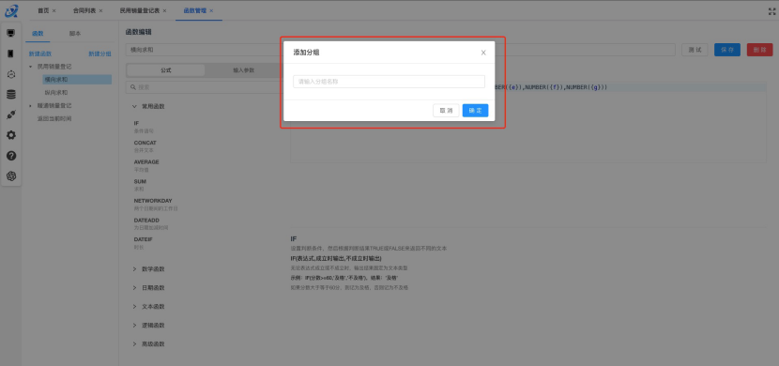Click the help question-mark sidebar icon

tap(11, 156)
